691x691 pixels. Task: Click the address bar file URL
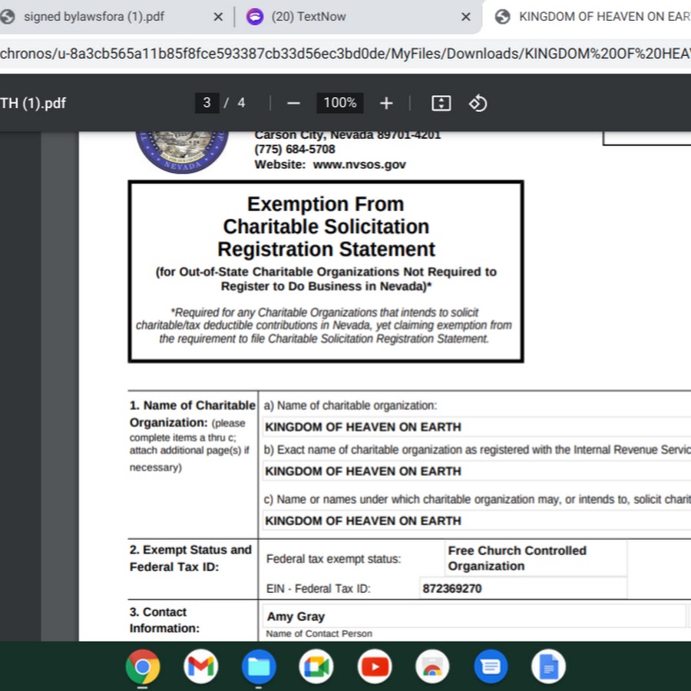point(345,54)
